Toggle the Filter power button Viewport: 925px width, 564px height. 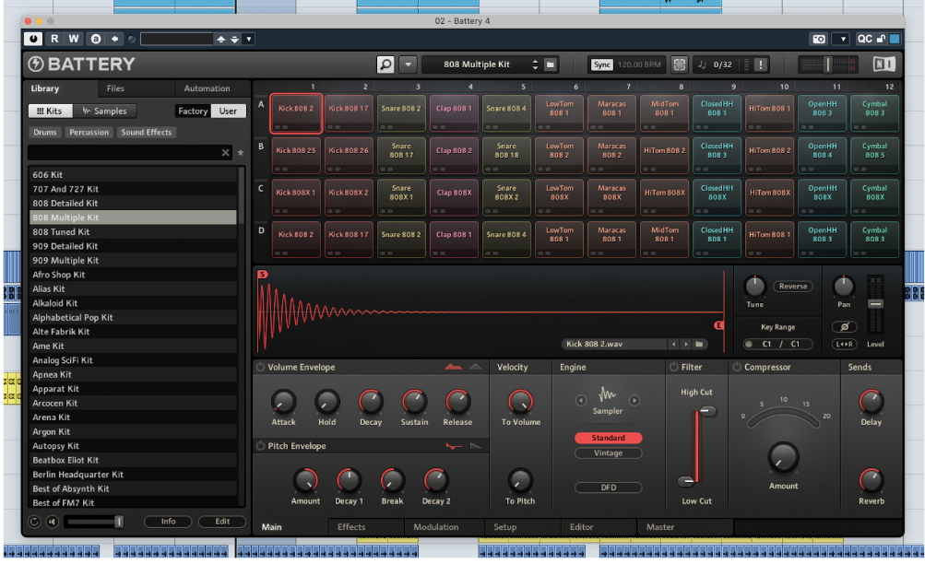click(x=672, y=367)
